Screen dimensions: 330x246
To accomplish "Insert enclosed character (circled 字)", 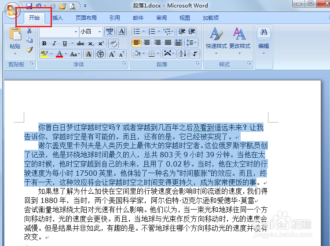I will [100, 54].
